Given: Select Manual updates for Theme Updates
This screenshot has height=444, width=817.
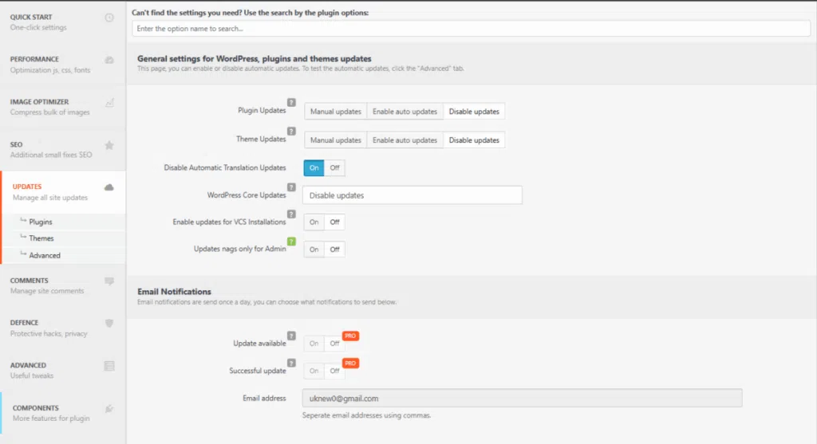Looking at the screenshot, I should 335,140.
